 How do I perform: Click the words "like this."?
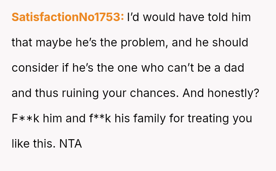pyautogui.click(x=33, y=144)
